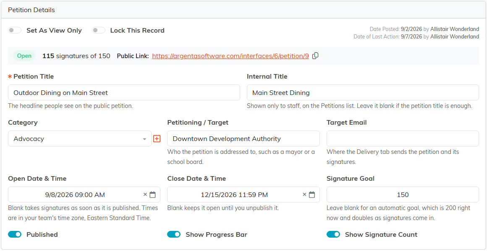Click the Date of Last Action text
487x251 pixels.
click(416, 36)
